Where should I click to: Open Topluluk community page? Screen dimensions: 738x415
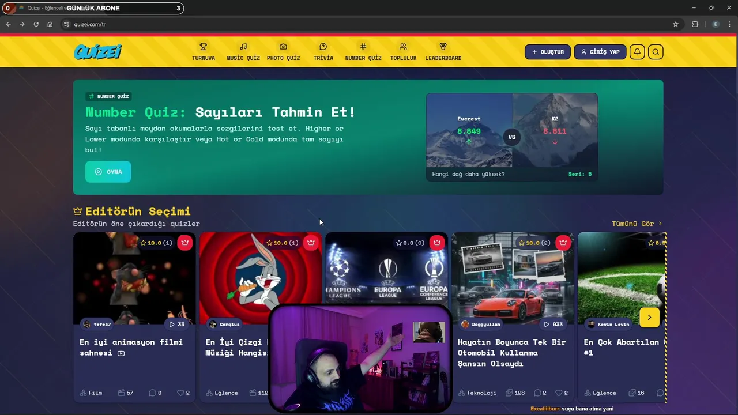pyautogui.click(x=403, y=52)
